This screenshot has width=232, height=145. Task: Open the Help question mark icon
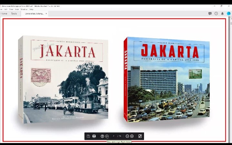click(x=216, y=14)
